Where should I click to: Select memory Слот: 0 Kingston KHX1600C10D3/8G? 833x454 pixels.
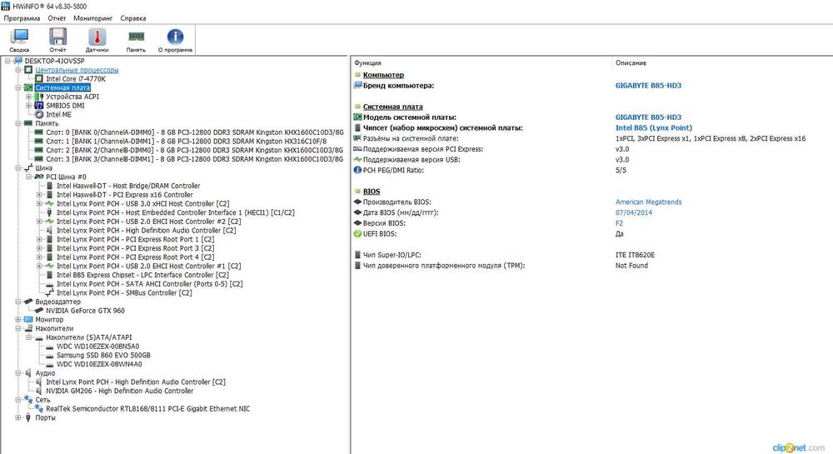pyautogui.click(x=194, y=132)
